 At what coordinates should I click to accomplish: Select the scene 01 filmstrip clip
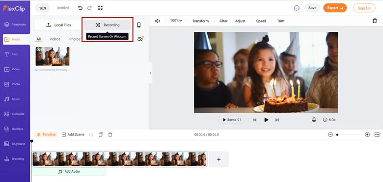point(119,159)
